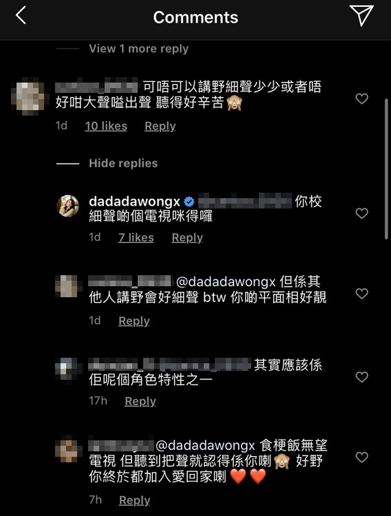
Task: Expand View 1 more reply
Action: pyautogui.click(x=138, y=49)
